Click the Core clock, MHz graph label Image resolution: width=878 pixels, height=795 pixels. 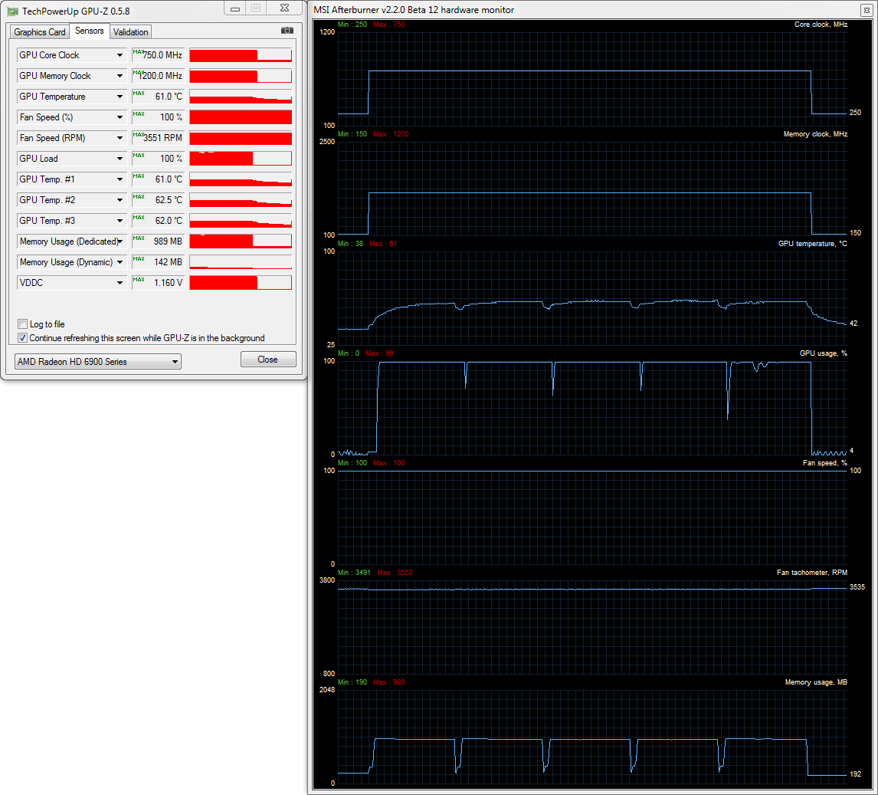[x=821, y=25]
